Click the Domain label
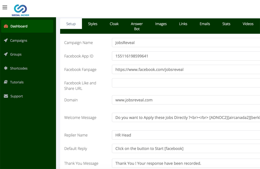 click(71, 100)
